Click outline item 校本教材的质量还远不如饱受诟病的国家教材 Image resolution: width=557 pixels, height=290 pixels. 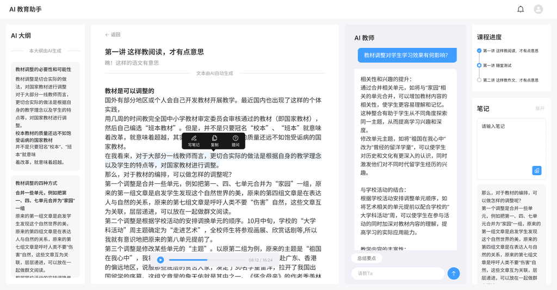(44, 137)
